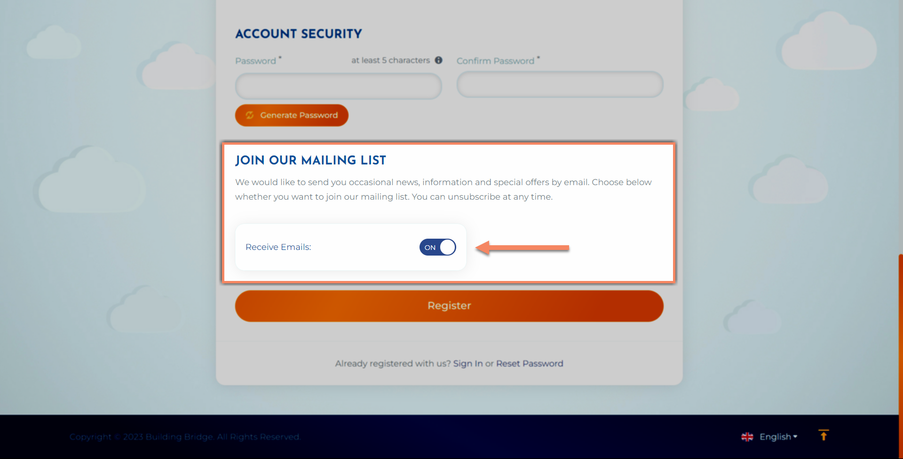The height and width of the screenshot is (459, 903).
Task: Click the Receive Emails label text
Action: (278, 247)
